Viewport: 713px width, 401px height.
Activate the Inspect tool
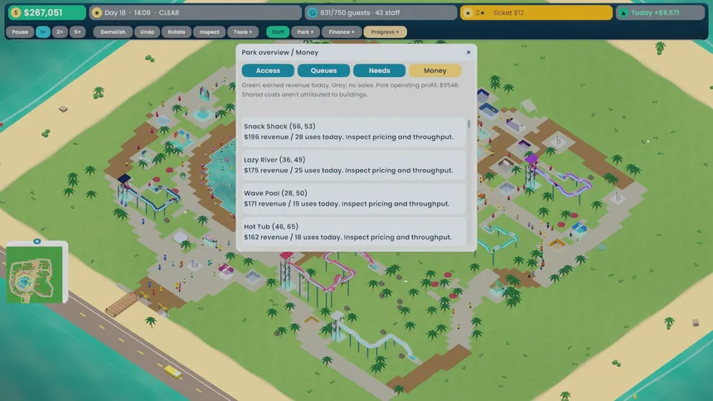click(x=209, y=31)
